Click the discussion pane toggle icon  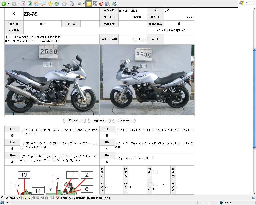click(x=52, y=198)
